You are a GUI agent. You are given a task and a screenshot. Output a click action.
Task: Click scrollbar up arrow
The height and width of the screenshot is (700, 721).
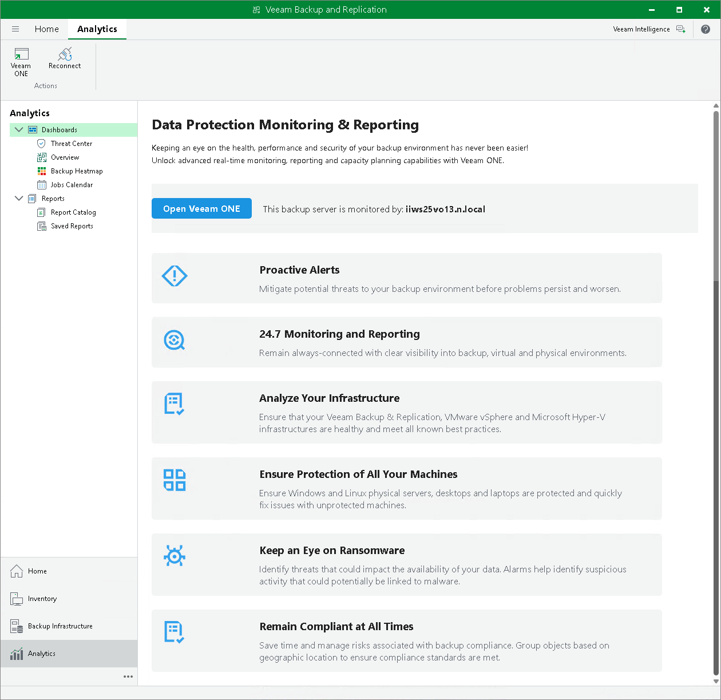point(716,105)
